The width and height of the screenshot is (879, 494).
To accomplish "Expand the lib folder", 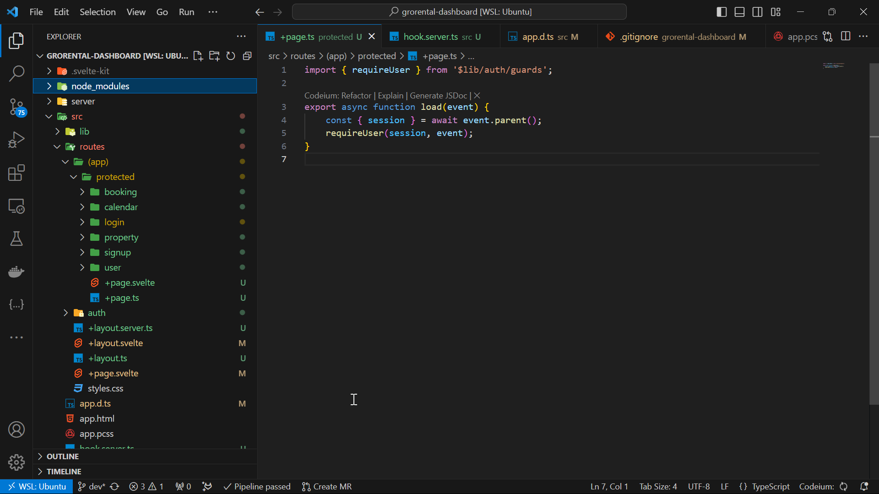I will pyautogui.click(x=145, y=131).
